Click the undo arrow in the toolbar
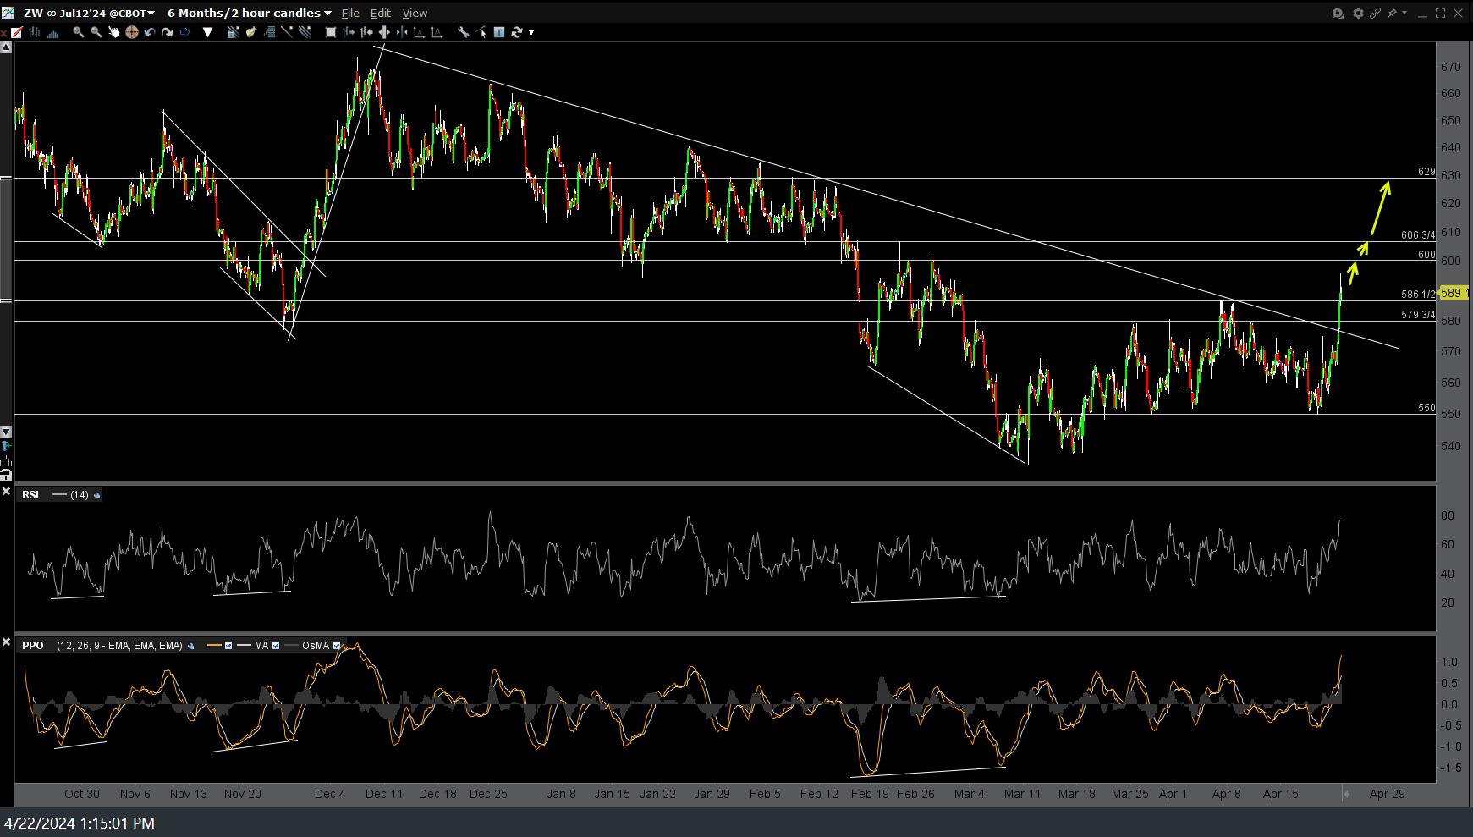 click(x=150, y=32)
